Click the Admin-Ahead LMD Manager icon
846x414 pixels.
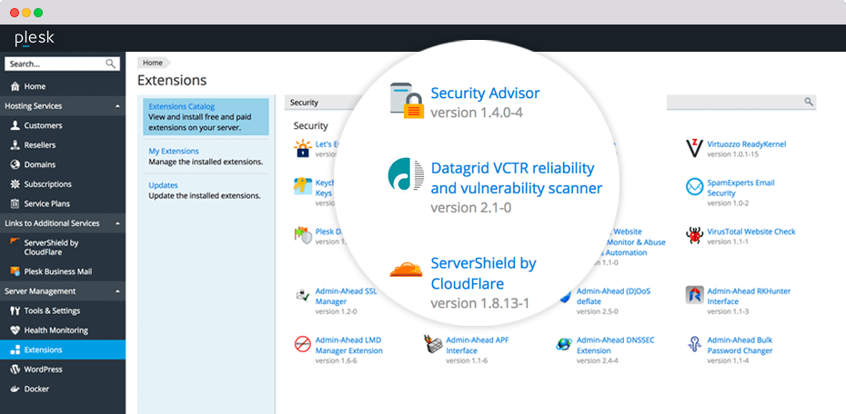(302, 345)
